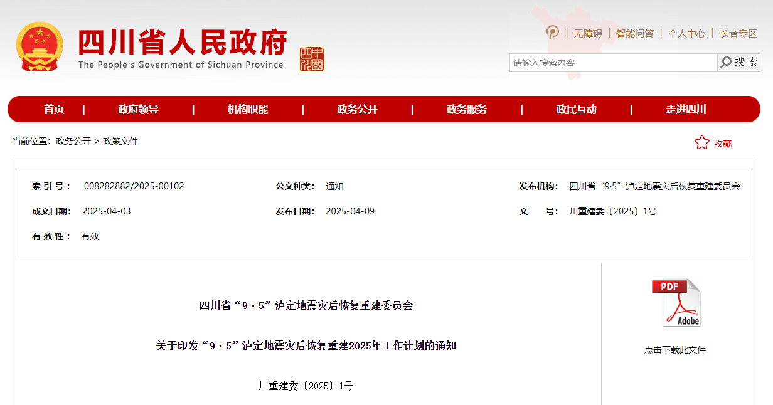Click the national emblem logo
The image size is (773, 405).
click(39, 47)
